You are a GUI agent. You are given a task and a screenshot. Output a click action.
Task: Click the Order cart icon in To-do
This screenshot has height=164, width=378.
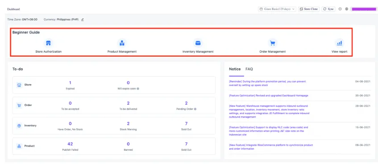point(19,105)
